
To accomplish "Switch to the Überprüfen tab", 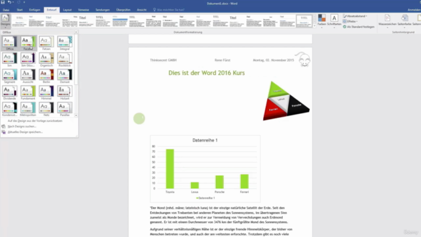I will pyautogui.click(x=123, y=10).
